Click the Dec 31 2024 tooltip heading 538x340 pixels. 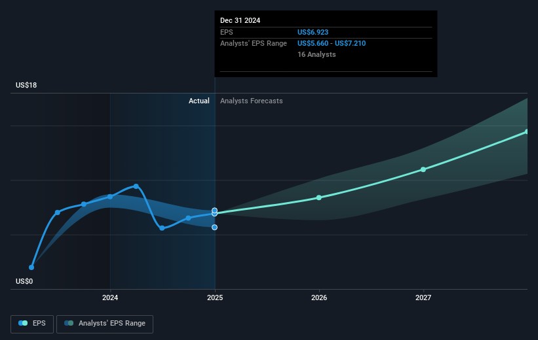240,20
